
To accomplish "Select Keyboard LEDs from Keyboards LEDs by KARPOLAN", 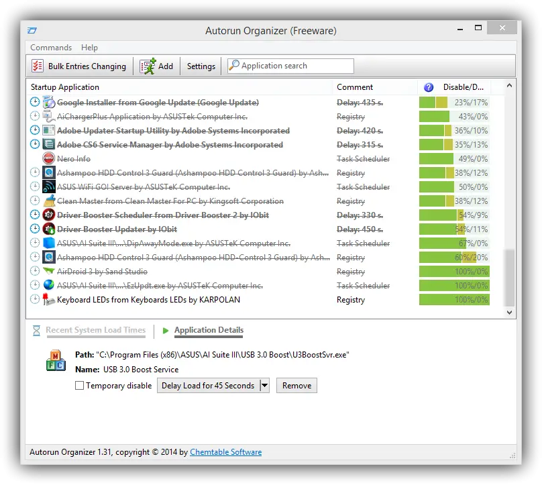I will (148, 300).
